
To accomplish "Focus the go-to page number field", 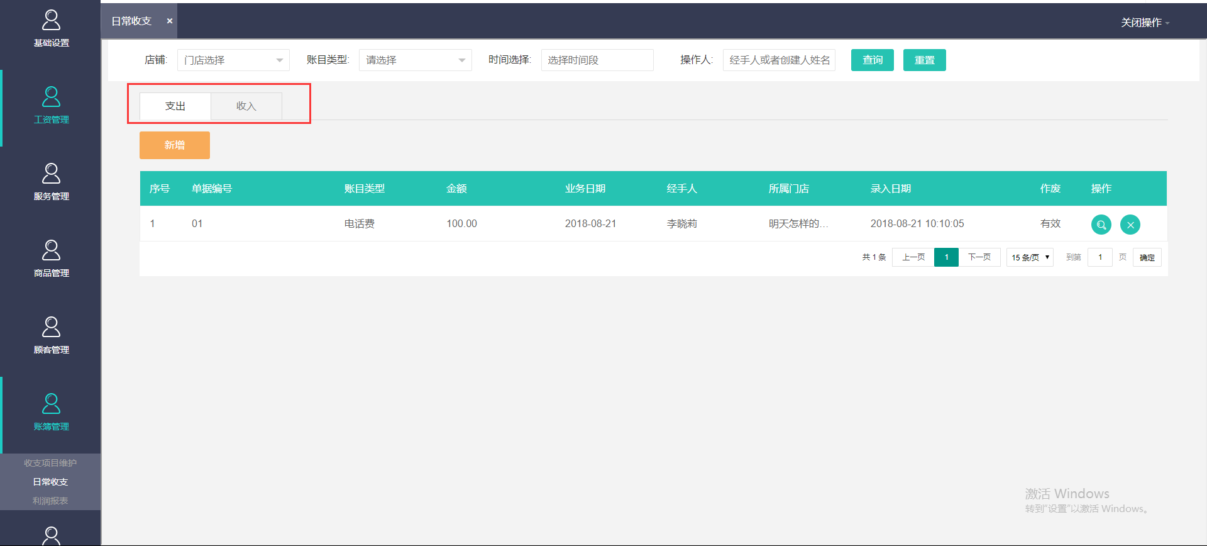I will coord(1100,257).
